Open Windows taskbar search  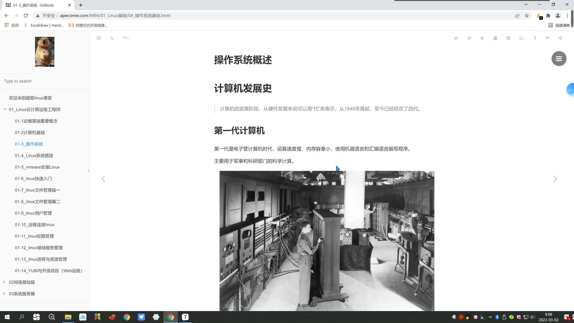(x=22, y=317)
